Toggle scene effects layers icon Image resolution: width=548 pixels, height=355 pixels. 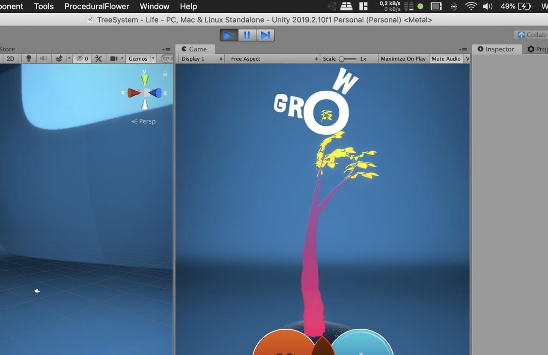pyautogui.click(x=60, y=59)
